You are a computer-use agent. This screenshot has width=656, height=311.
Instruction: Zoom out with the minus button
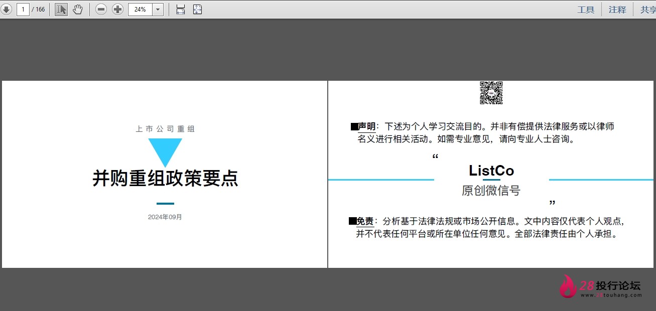click(101, 10)
